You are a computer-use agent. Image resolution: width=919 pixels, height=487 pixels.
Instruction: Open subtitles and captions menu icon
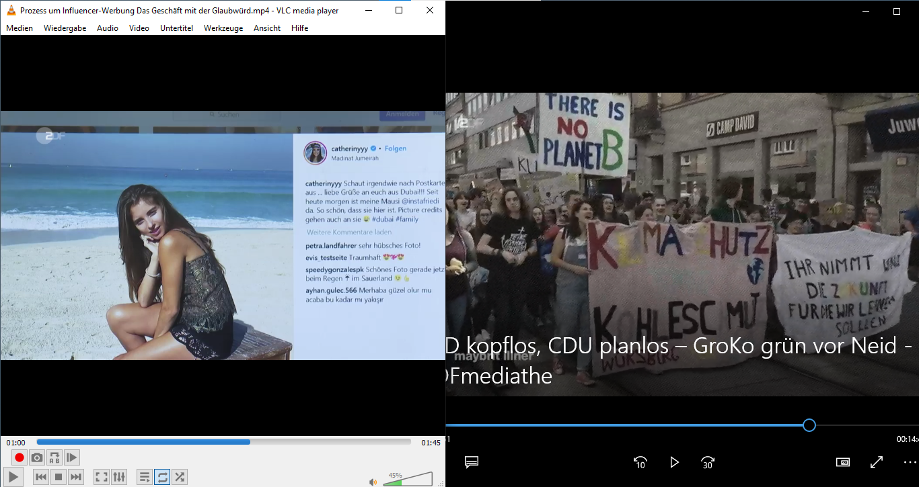tap(472, 462)
